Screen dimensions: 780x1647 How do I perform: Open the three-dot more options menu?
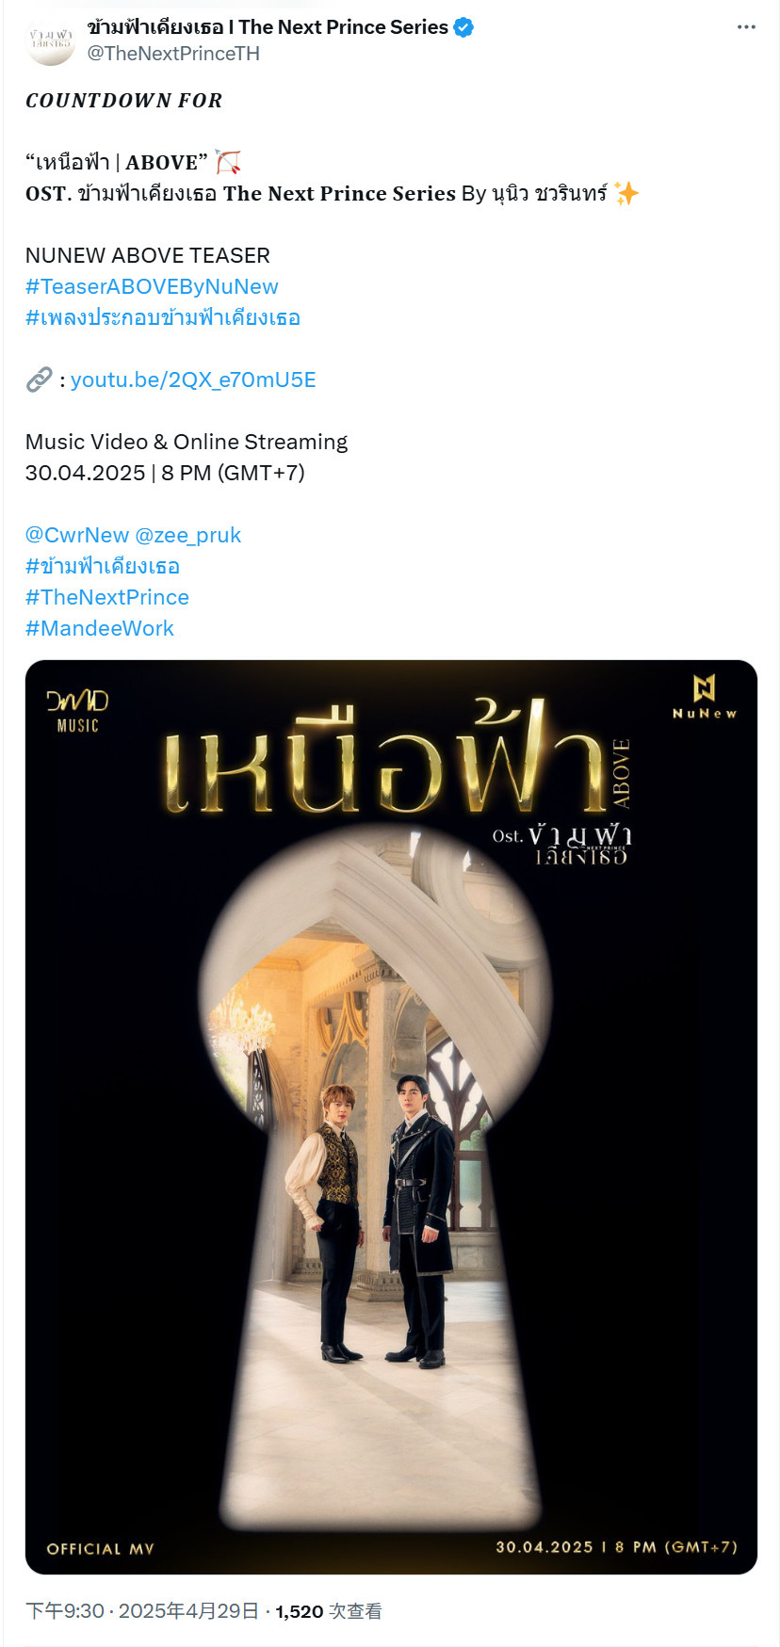[x=746, y=27]
